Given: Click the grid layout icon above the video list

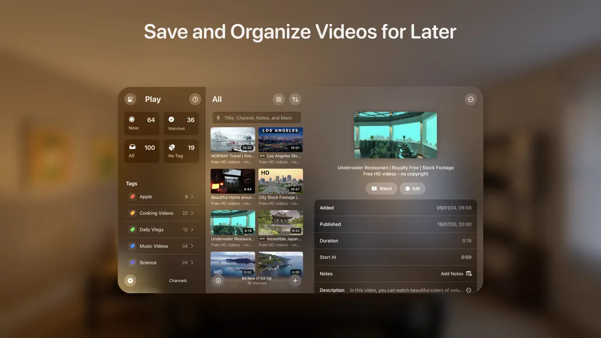Looking at the screenshot, I should click(278, 99).
